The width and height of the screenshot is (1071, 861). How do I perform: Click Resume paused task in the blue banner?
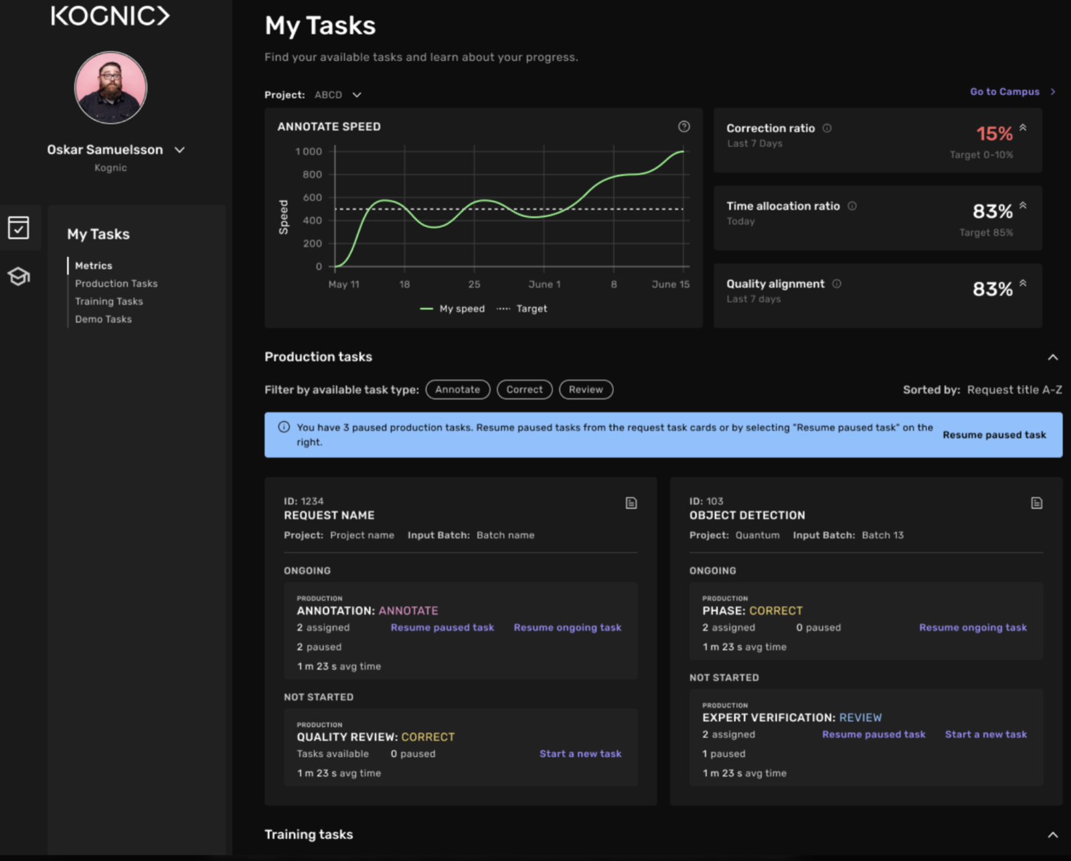[994, 435]
